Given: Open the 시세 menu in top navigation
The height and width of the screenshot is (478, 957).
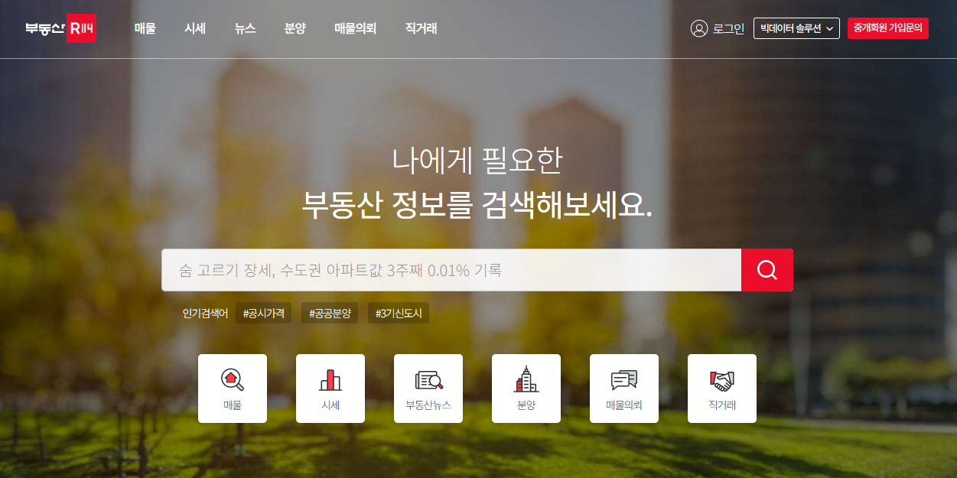Looking at the screenshot, I should point(195,28).
